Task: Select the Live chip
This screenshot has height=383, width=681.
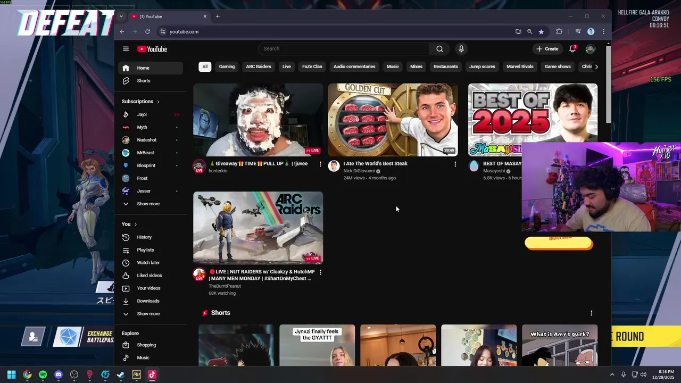Action: pyautogui.click(x=287, y=66)
